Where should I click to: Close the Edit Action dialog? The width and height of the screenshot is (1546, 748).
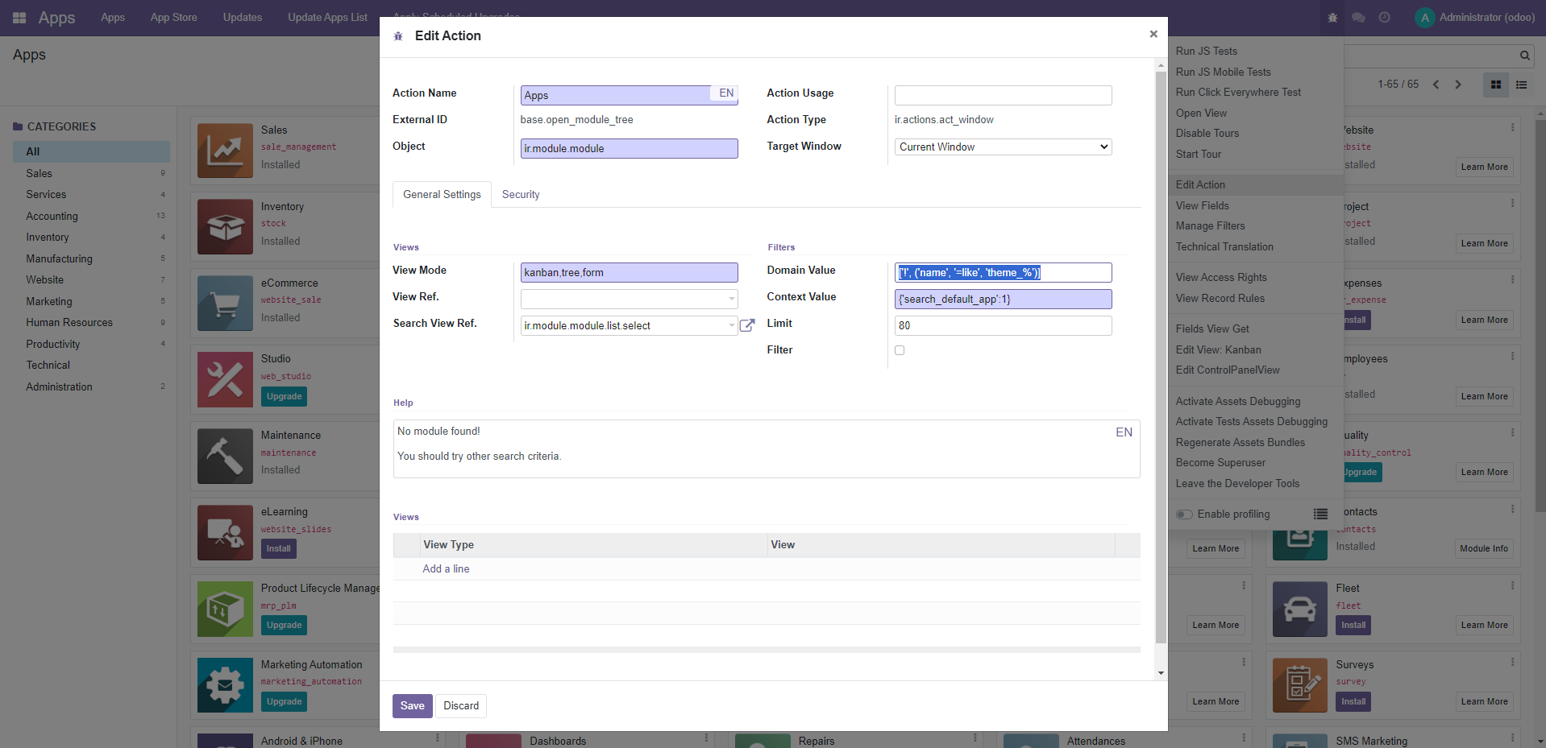(x=1153, y=34)
